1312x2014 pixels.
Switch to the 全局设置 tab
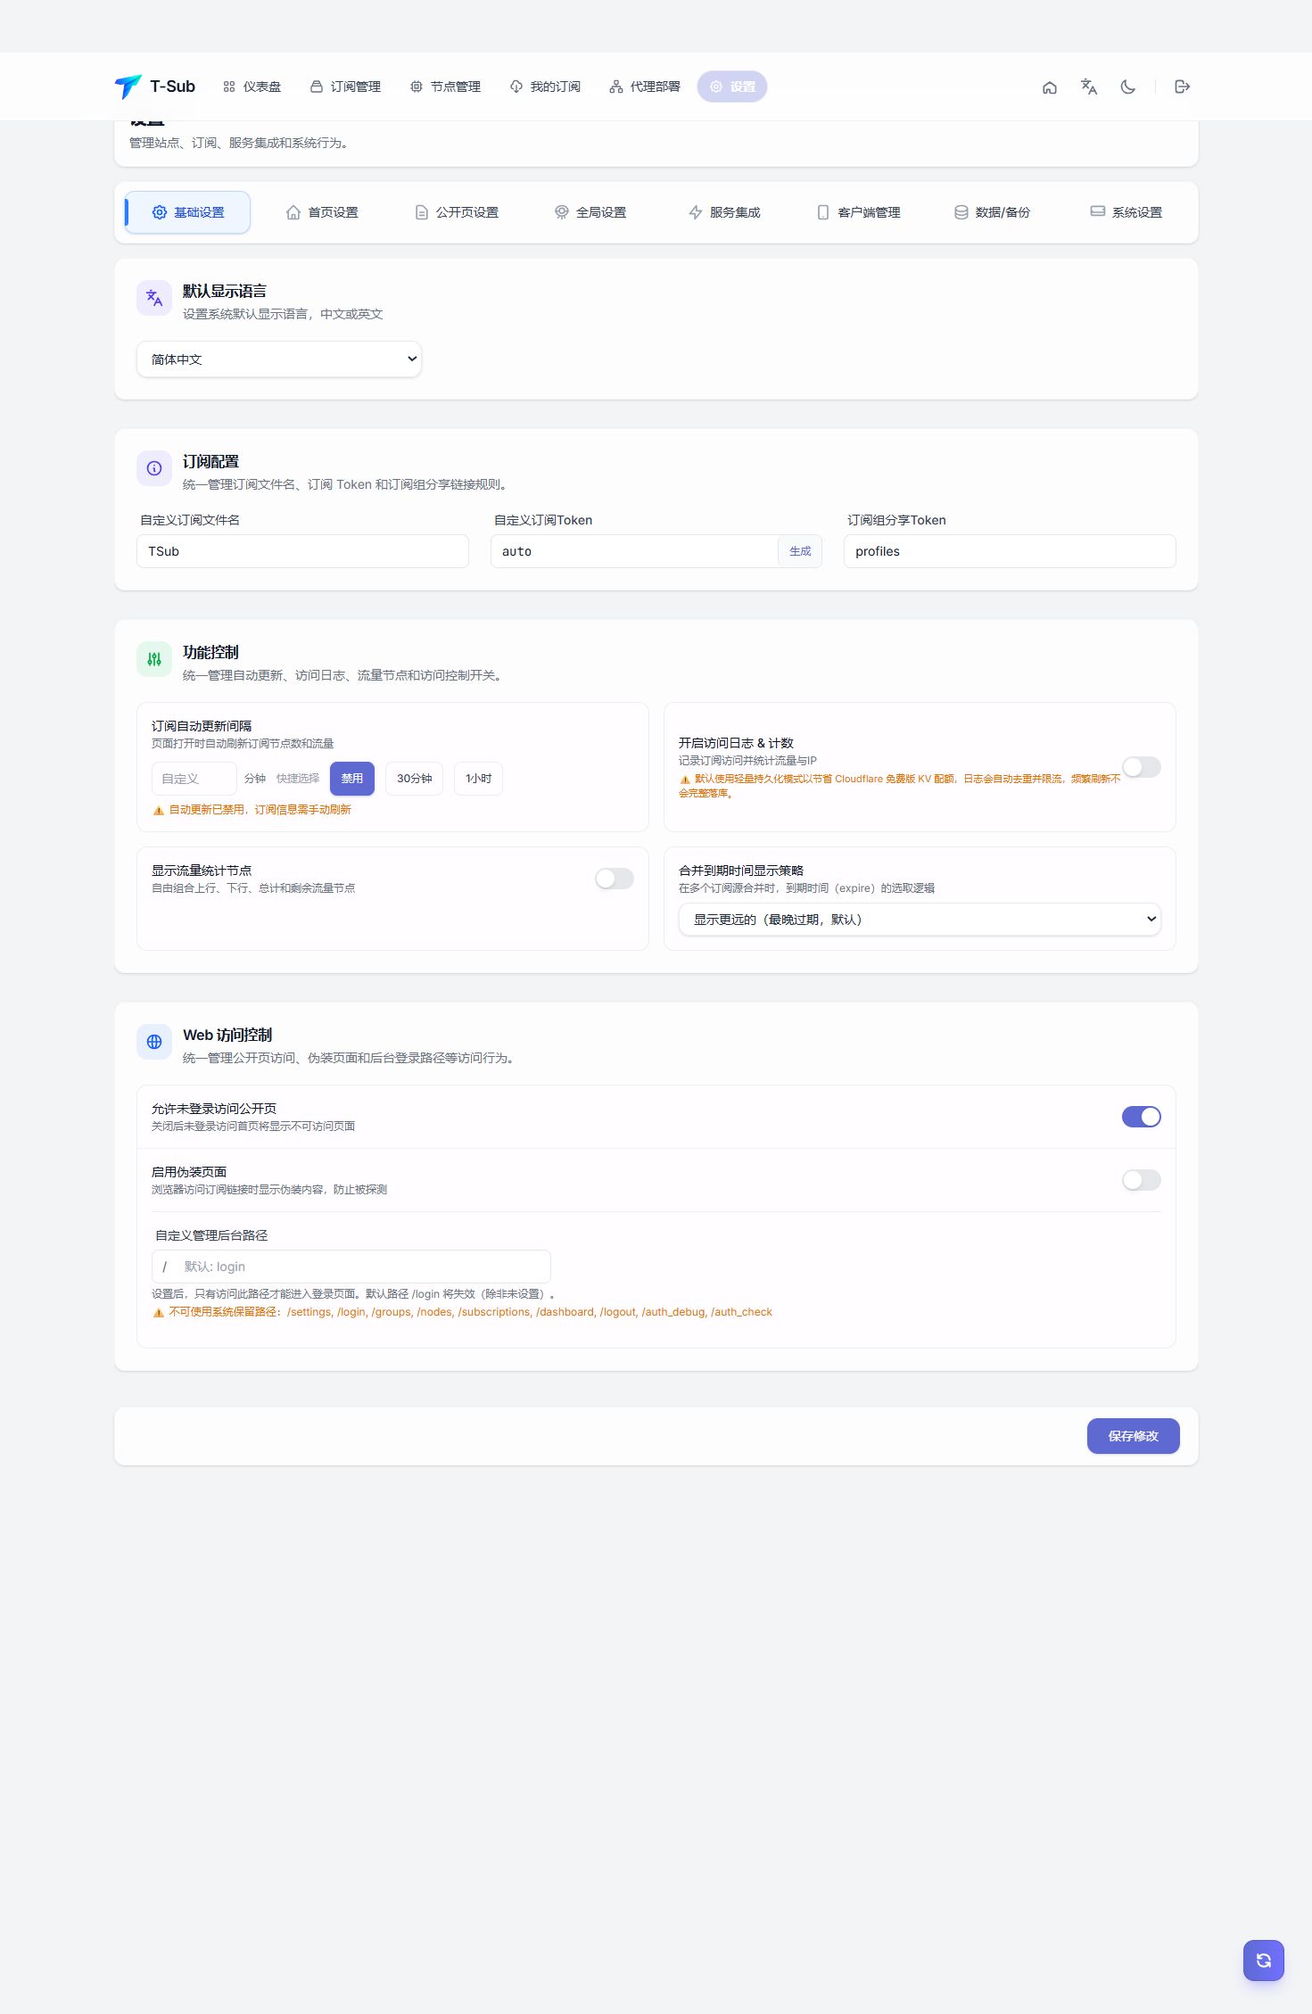click(590, 212)
